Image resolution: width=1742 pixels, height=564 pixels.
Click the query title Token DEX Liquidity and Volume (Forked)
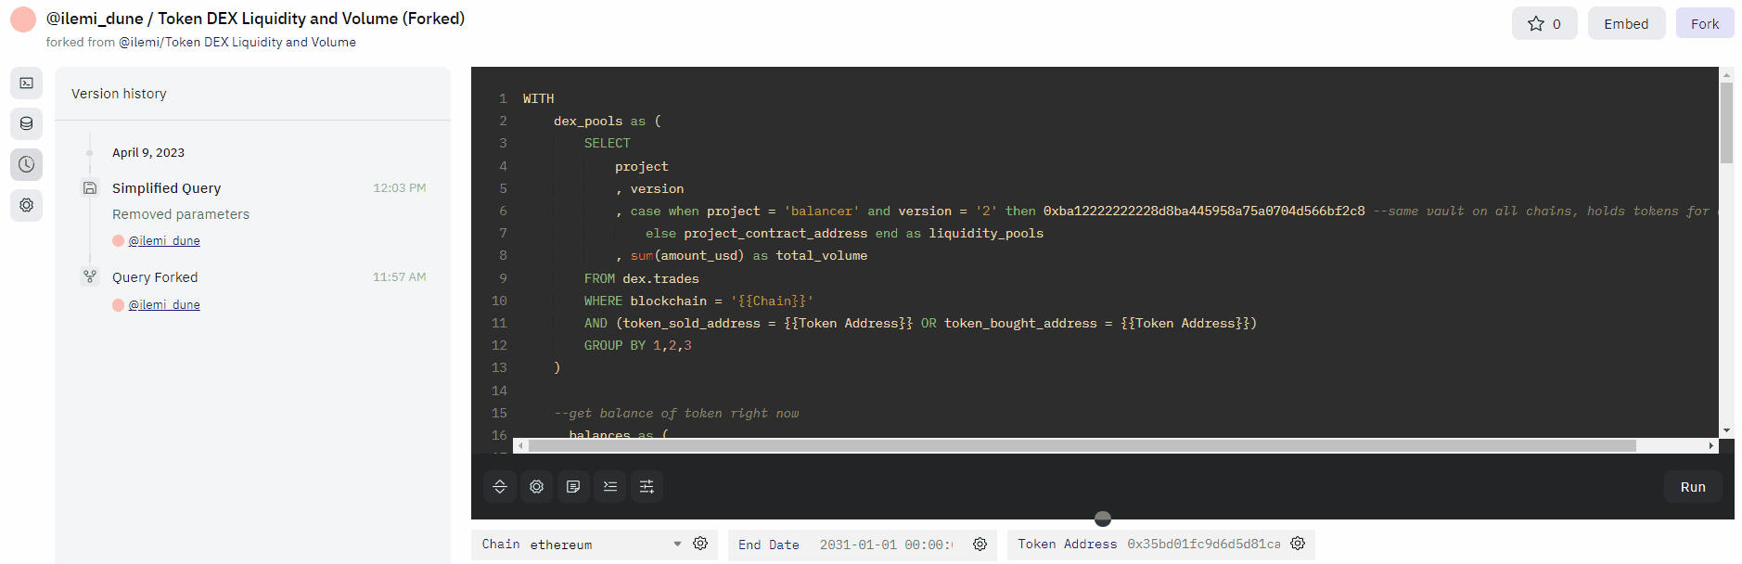pyautogui.click(x=311, y=19)
